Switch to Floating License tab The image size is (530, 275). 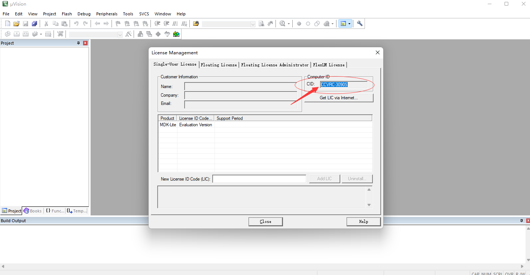coord(219,65)
